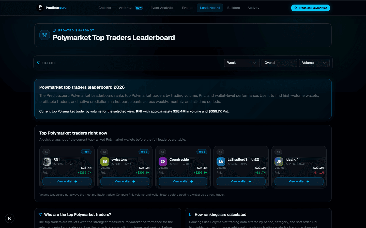
Task: Open the Volume sort dropdown
Action: click(x=314, y=63)
